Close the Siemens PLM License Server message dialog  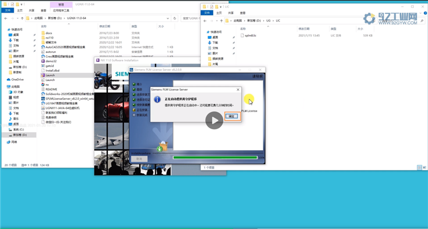pos(238,89)
